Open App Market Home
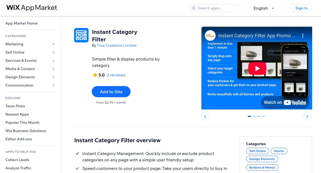This screenshot has width=321, height=173. [x=21, y=23]
